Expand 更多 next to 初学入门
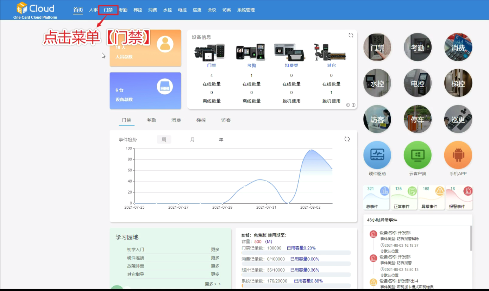 pos(215,249)
